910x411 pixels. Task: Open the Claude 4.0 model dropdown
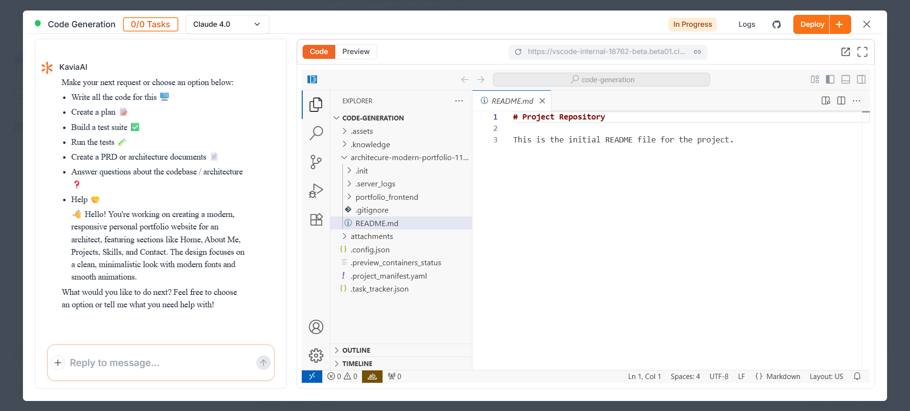(x=227, y=24)
